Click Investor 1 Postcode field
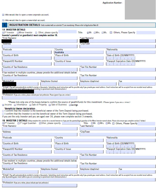The width and height of the screenshot is (156, 190). tap(27, 52)
